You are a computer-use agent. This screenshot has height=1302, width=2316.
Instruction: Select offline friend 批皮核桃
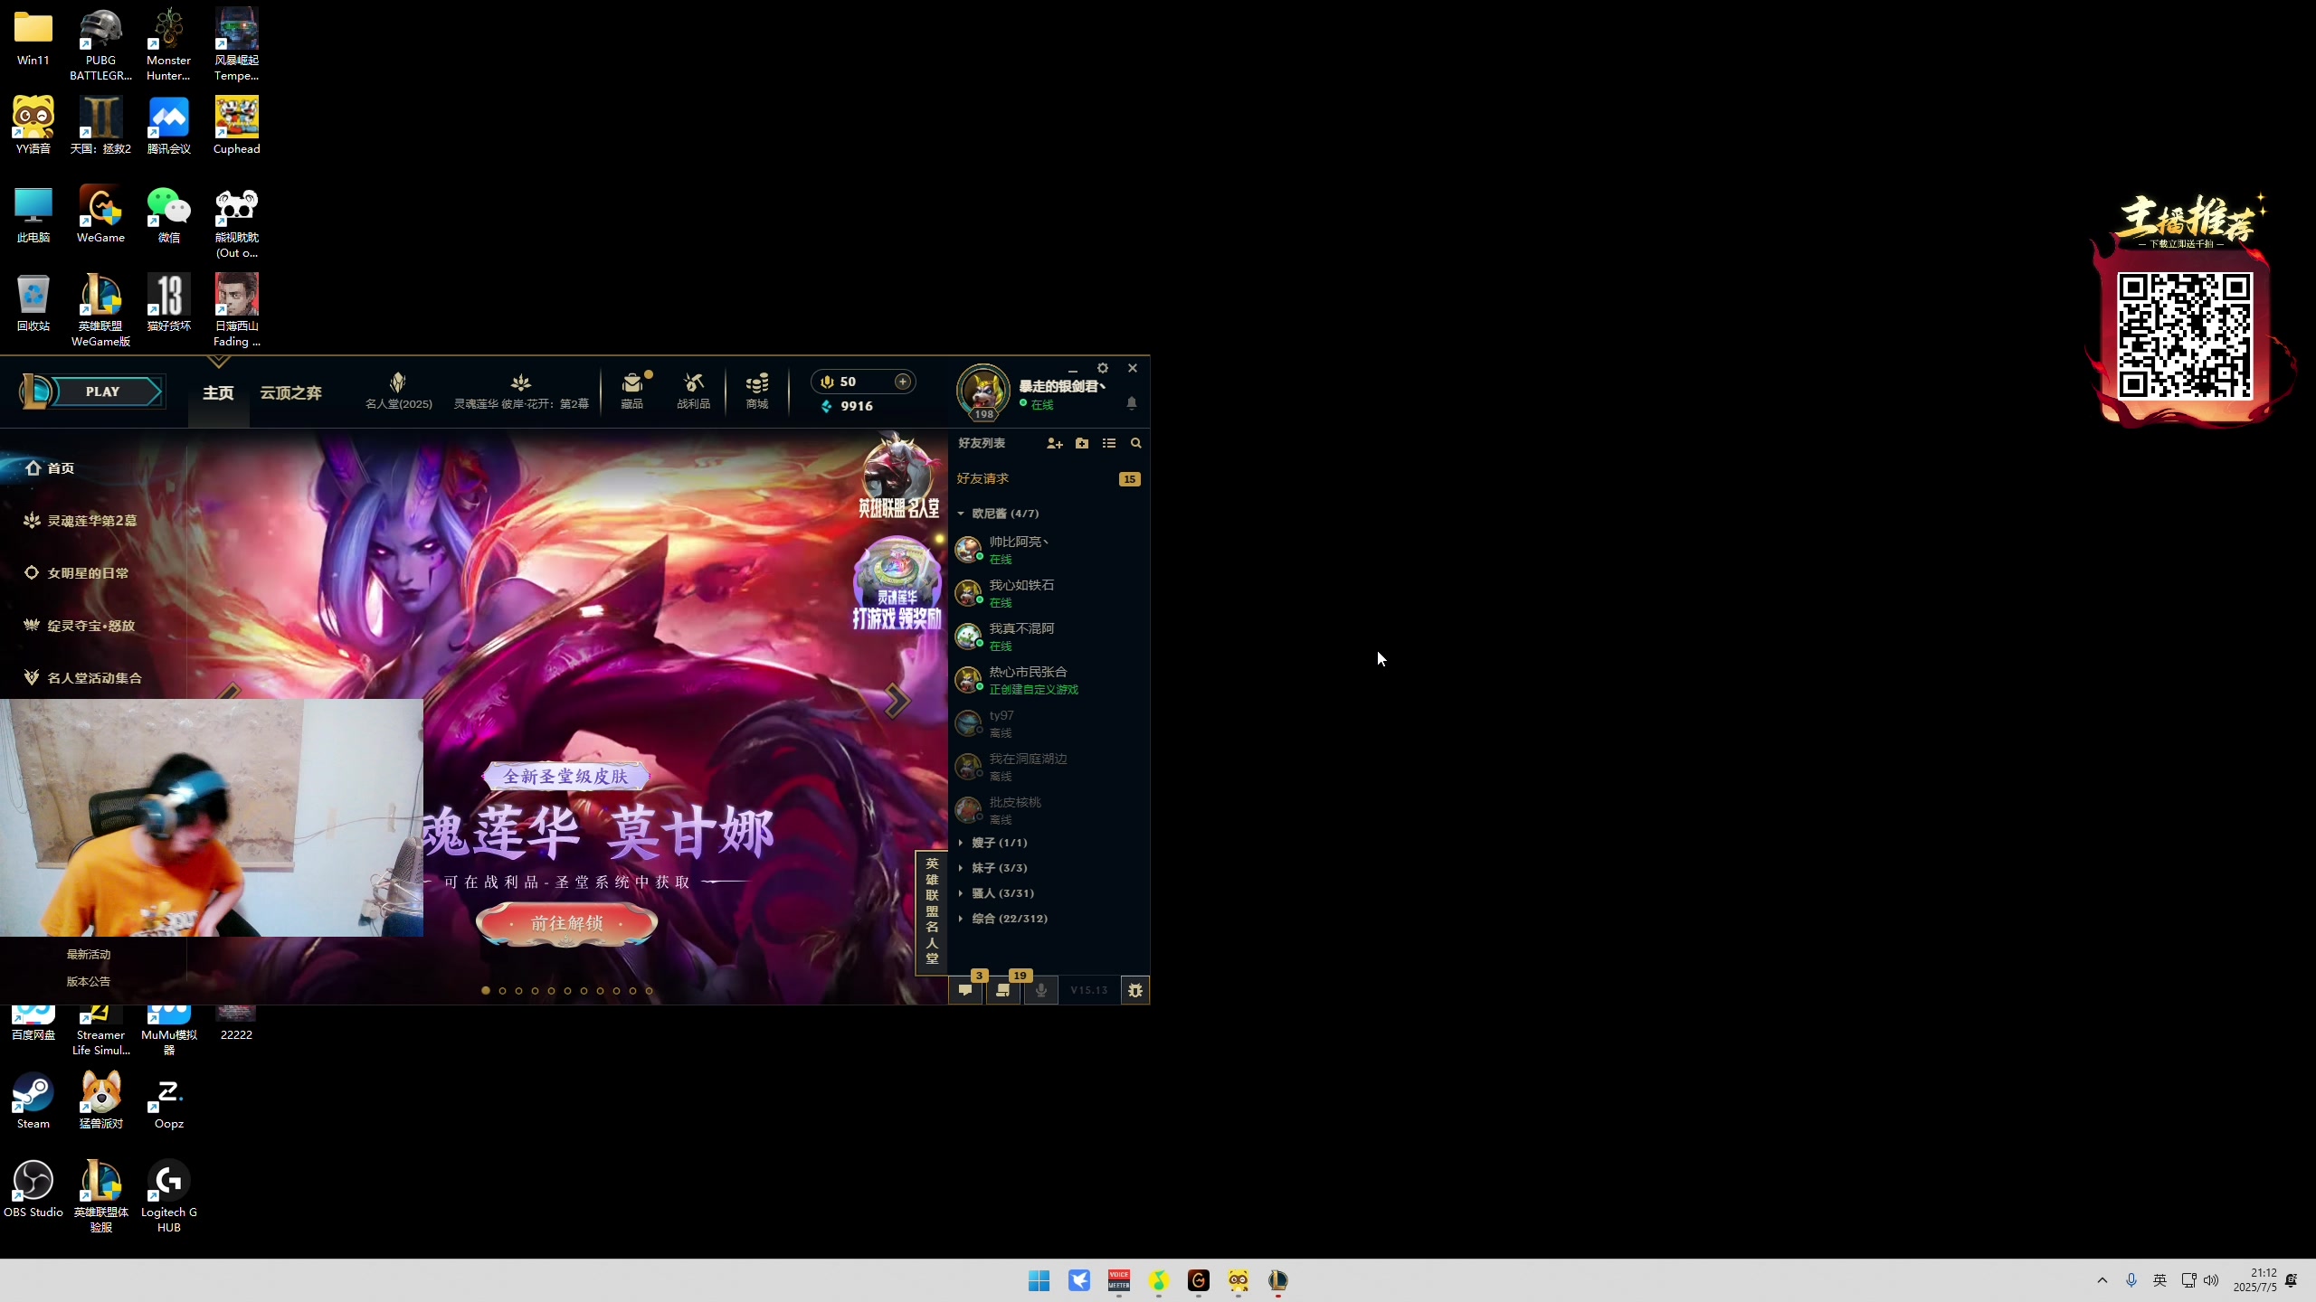(1048, 810)
